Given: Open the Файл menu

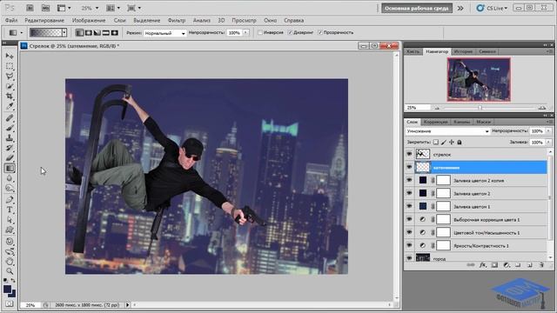Looking at the screenshot, I should click(11, 21).
